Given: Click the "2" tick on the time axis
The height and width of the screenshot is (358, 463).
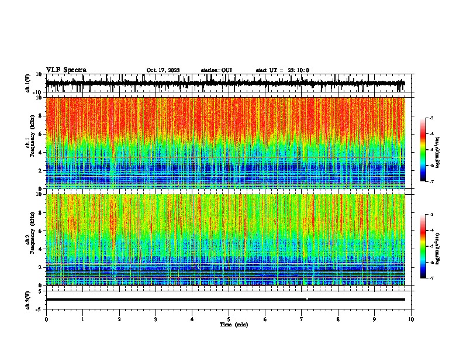Looking at the screenshot, I should pos(119,319).
